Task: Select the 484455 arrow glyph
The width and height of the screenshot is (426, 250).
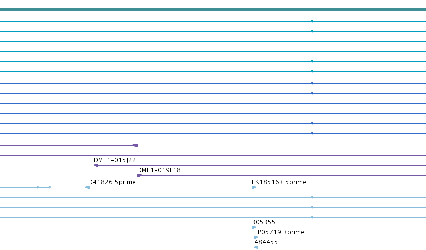Action: (256, 247)
